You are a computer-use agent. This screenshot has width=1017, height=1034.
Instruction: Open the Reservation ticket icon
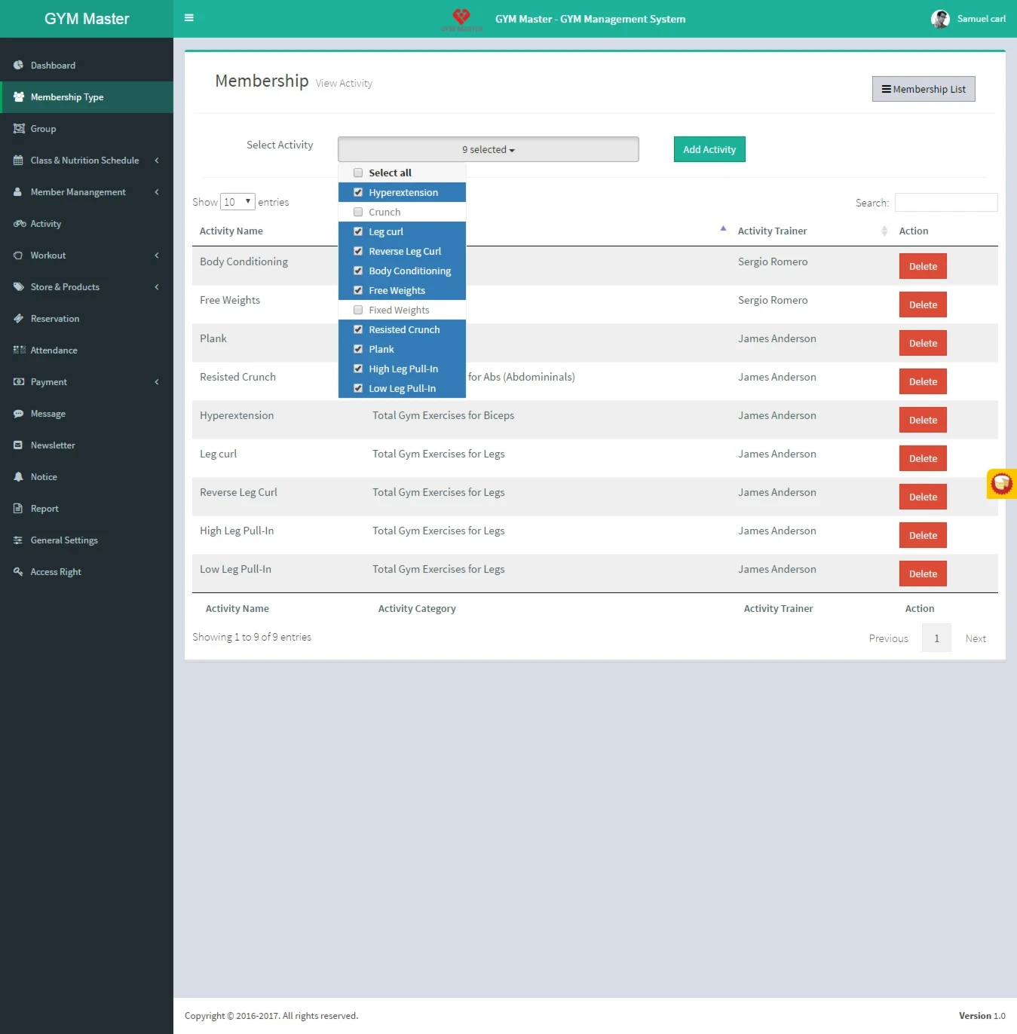tap(18, 319)
